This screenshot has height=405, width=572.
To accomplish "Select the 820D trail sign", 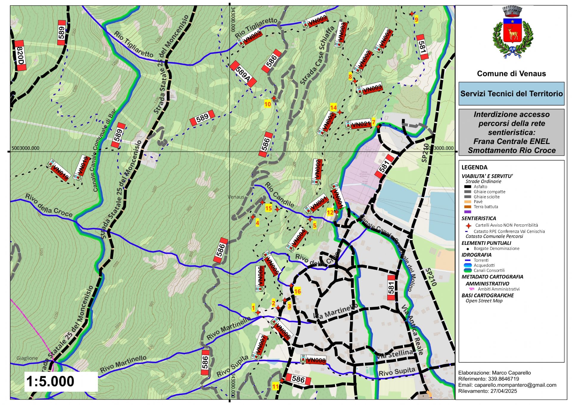I will (x=20, y=55).
